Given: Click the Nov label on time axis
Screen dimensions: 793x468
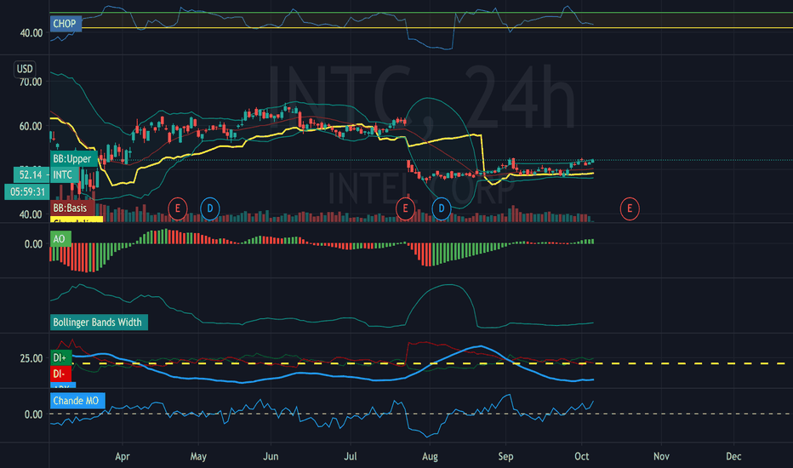Looking at the screenshot, I should coord(661,456).
